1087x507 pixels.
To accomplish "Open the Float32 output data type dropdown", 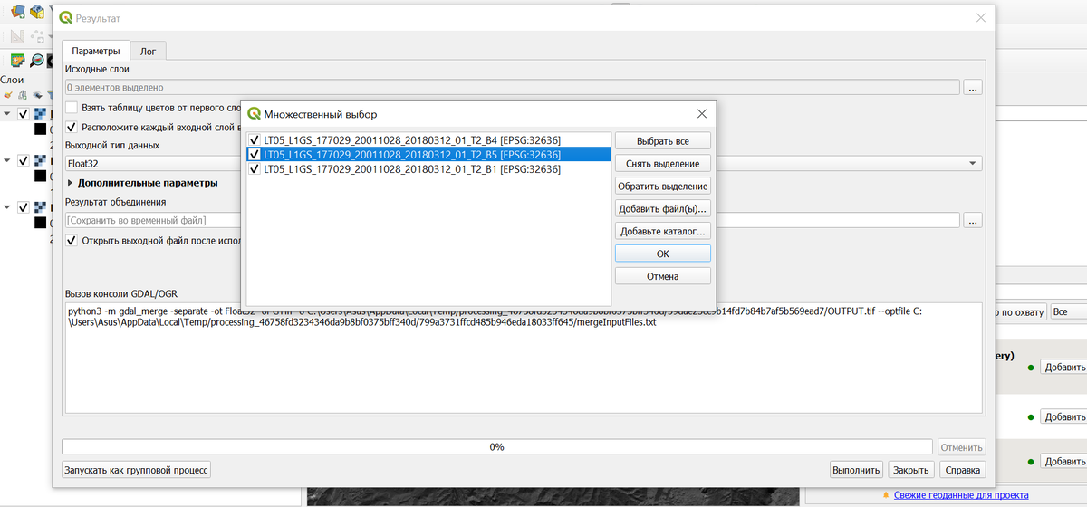I will pos(523,163).
